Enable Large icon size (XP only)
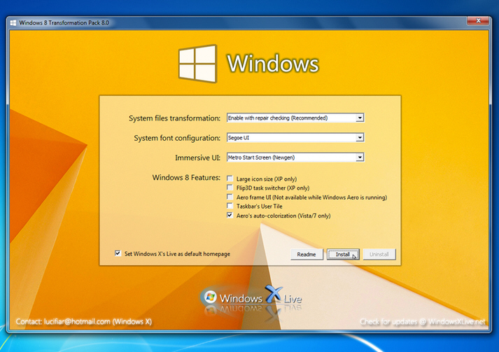The height and width of the screenshot is (352, 499). click(230, 178)
